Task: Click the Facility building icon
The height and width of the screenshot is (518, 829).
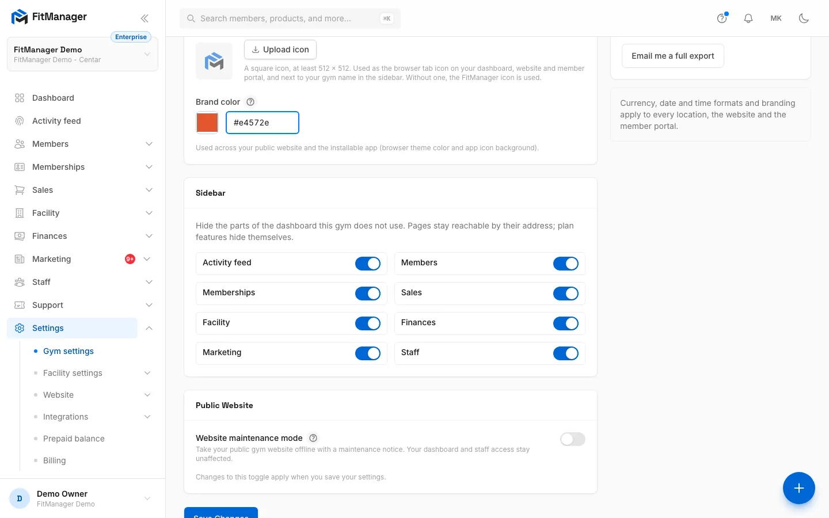Action: click(20, 213)
